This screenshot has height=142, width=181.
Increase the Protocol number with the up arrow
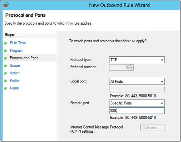point(131,66)
